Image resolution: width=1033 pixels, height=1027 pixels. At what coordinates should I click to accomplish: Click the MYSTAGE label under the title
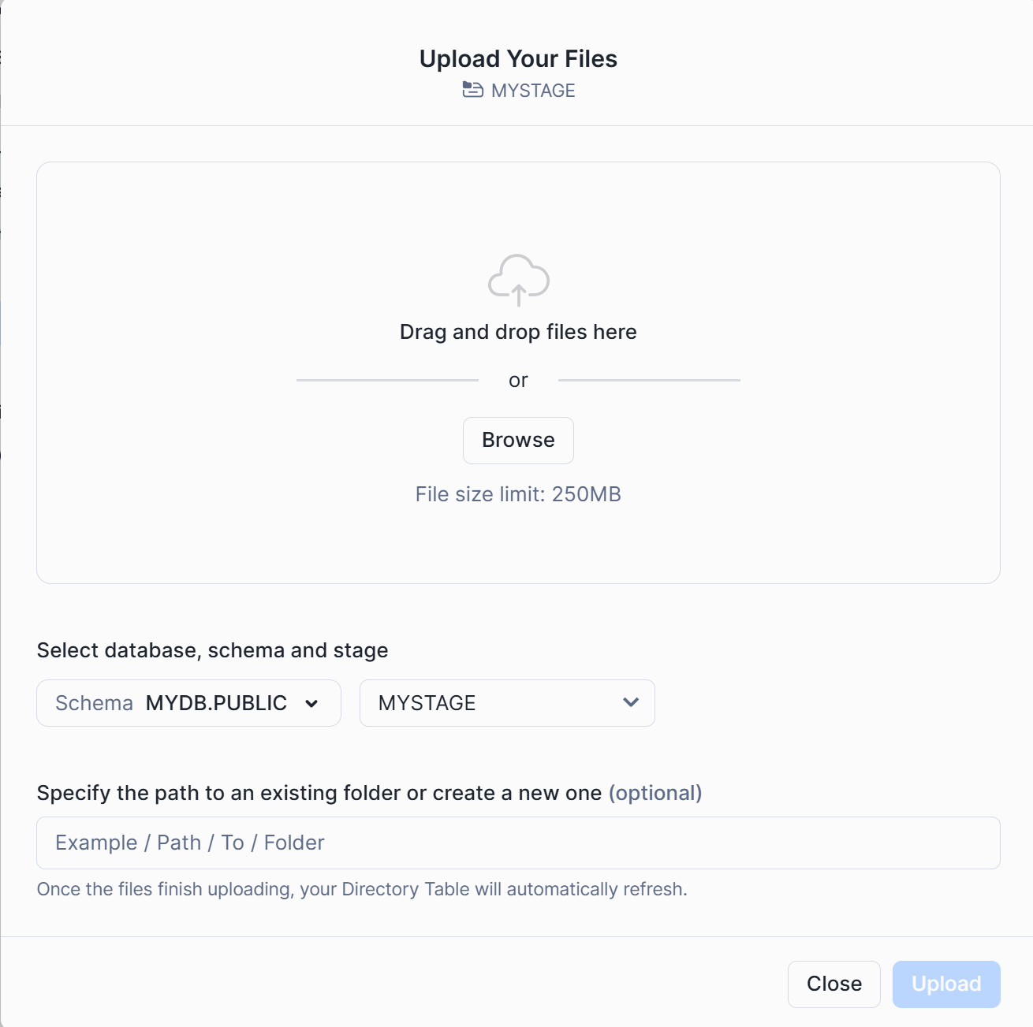click(533, 91)
